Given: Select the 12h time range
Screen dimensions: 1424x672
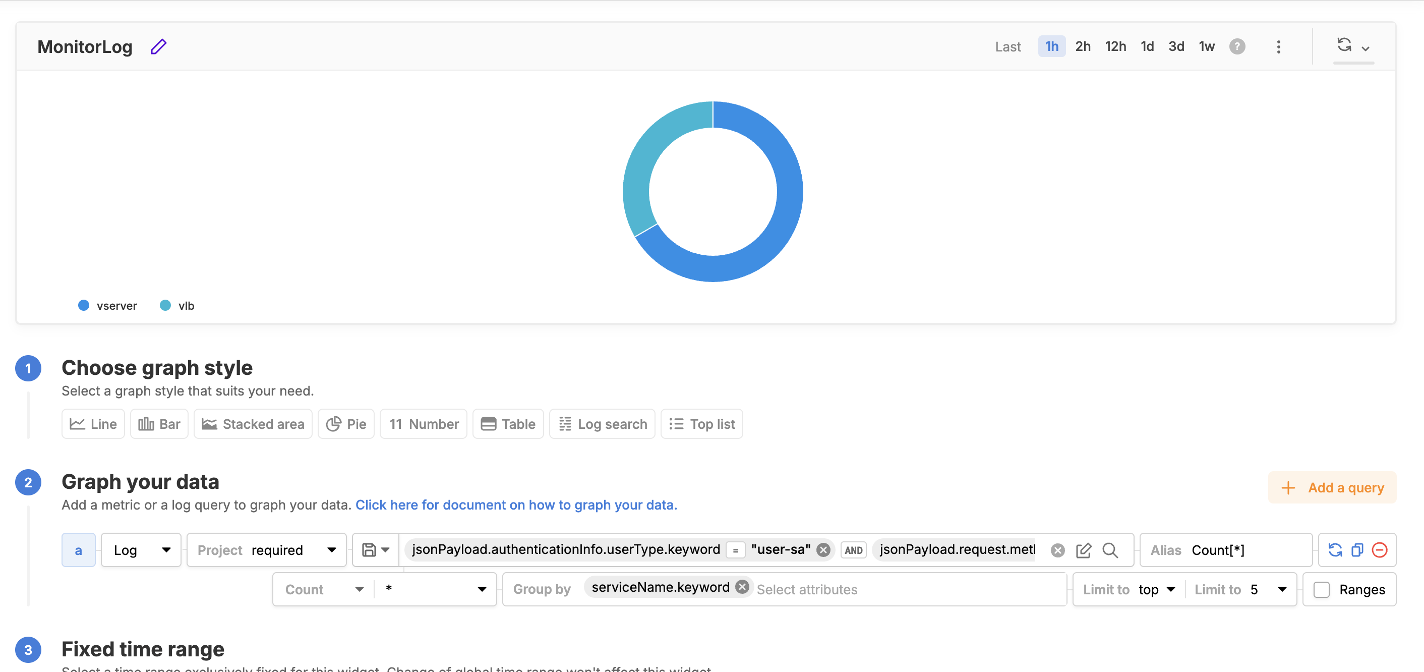Looking at the screenshot, I should 1115,46.
